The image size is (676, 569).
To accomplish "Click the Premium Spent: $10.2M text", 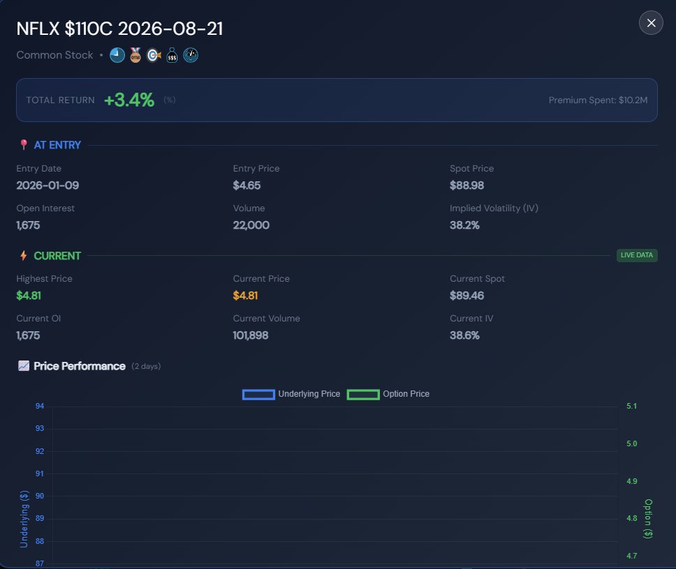I will pyautogui.click(x=598, y=100).
